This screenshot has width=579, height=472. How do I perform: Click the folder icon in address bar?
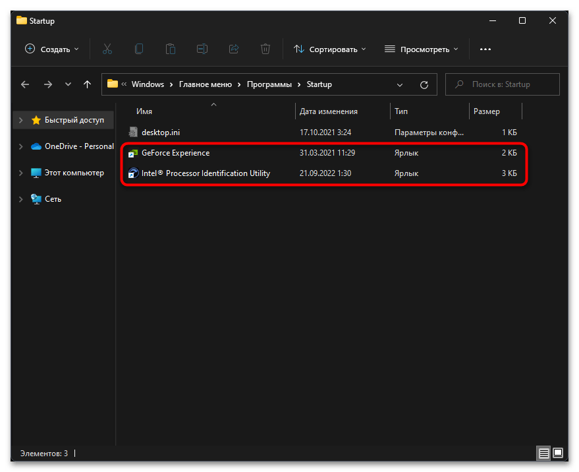tap(112, 84)
